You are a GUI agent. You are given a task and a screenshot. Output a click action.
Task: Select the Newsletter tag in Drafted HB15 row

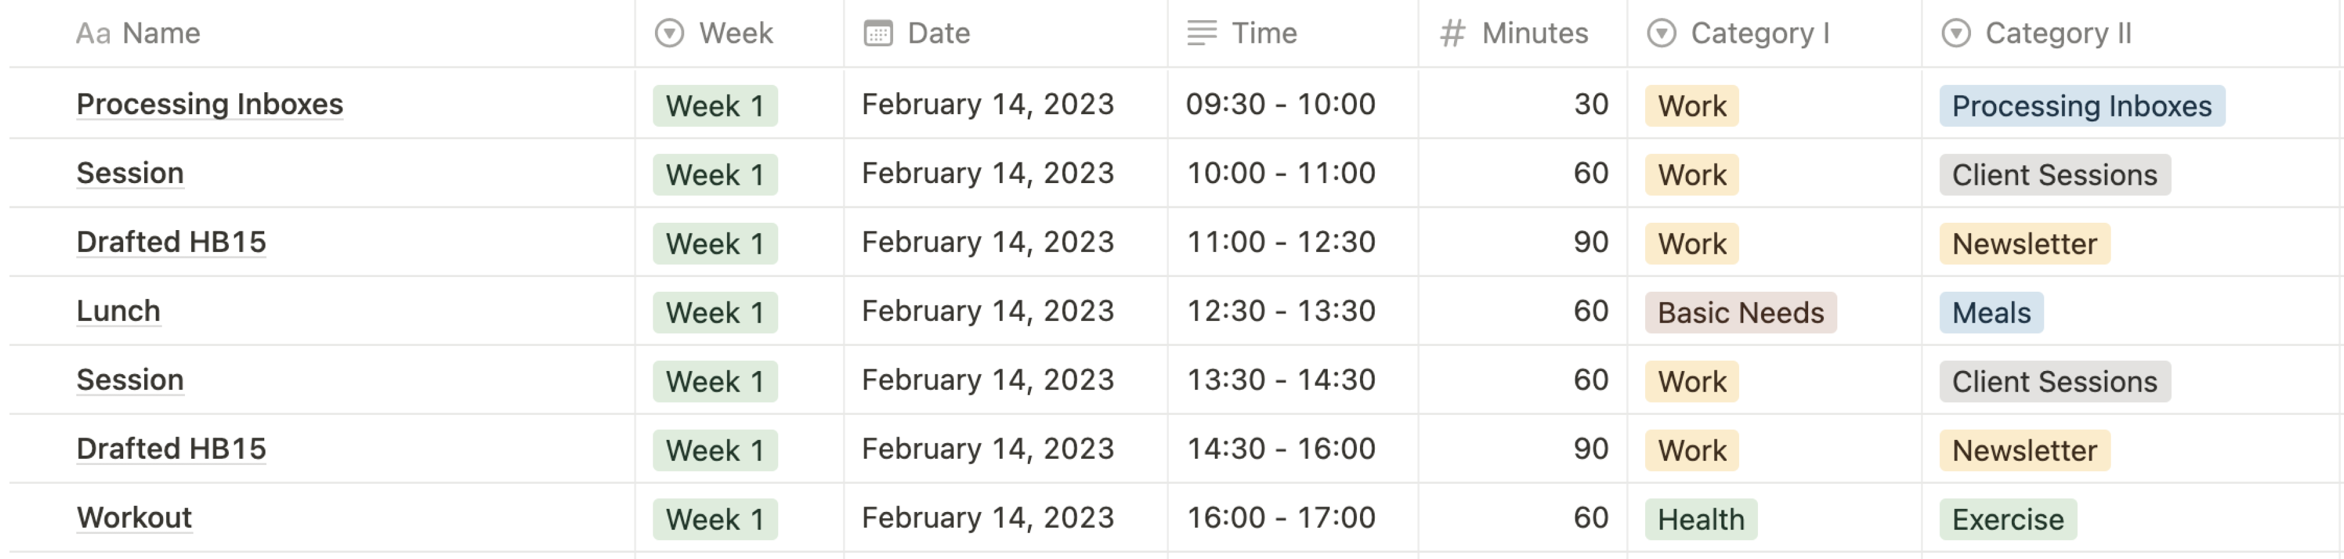(x=2024, y=243)
